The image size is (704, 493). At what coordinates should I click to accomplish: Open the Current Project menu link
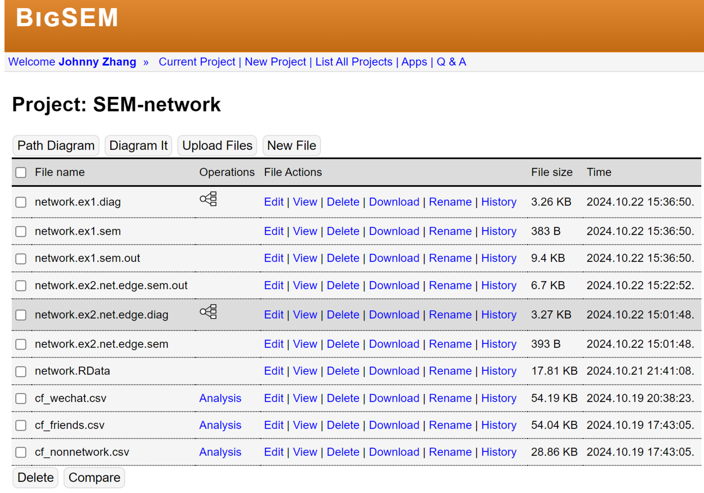pyautogui.click(x=197, y=62)
